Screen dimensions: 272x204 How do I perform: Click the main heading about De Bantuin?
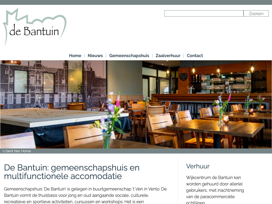click(x=72, y=172)
